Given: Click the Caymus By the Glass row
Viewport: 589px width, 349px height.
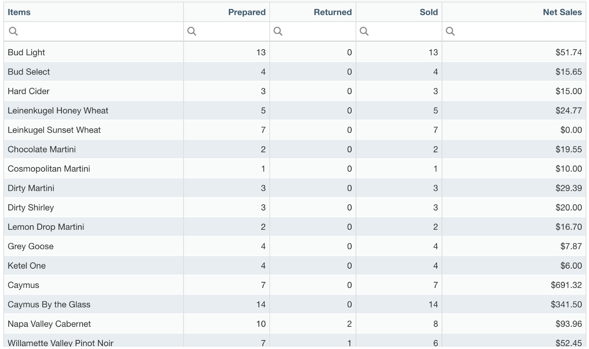Looking at the screenshot, I should tap(49, 304).
